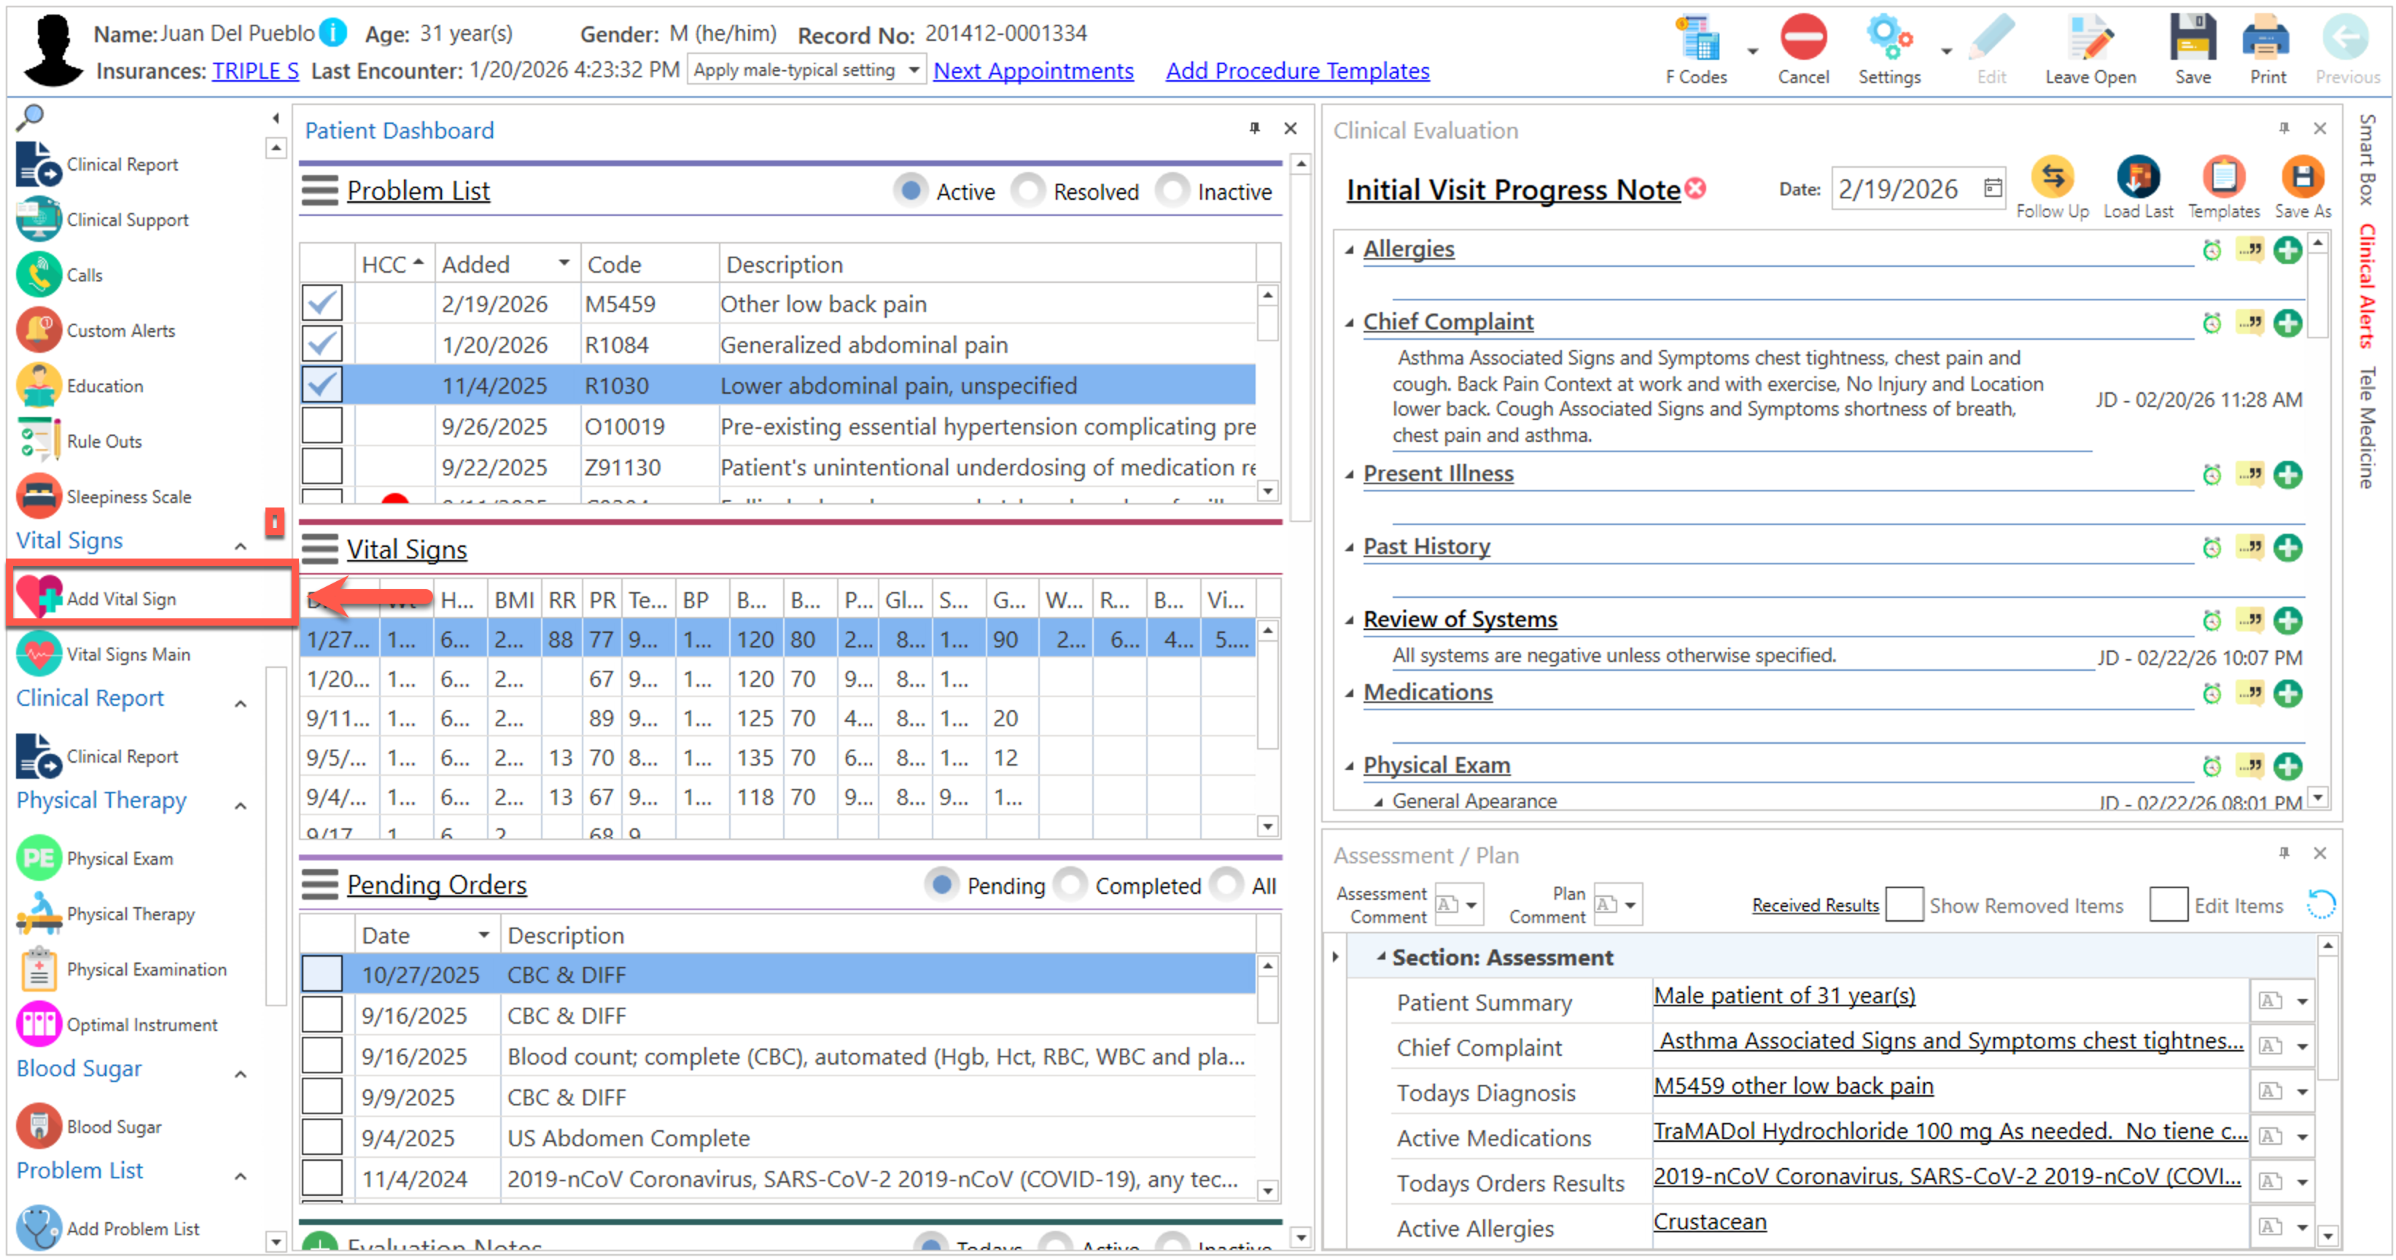Select the Resolved radio button in Problem List

(1029, 190)
